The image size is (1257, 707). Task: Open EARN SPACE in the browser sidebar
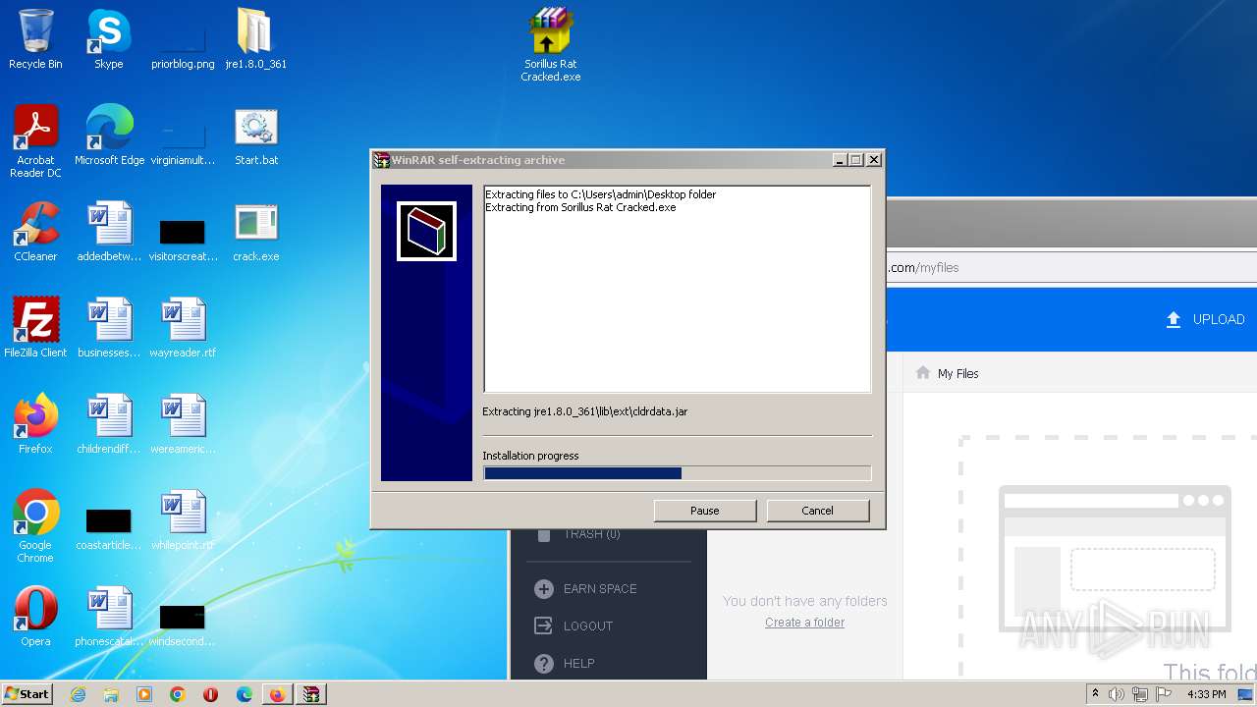tap(585, 588)
